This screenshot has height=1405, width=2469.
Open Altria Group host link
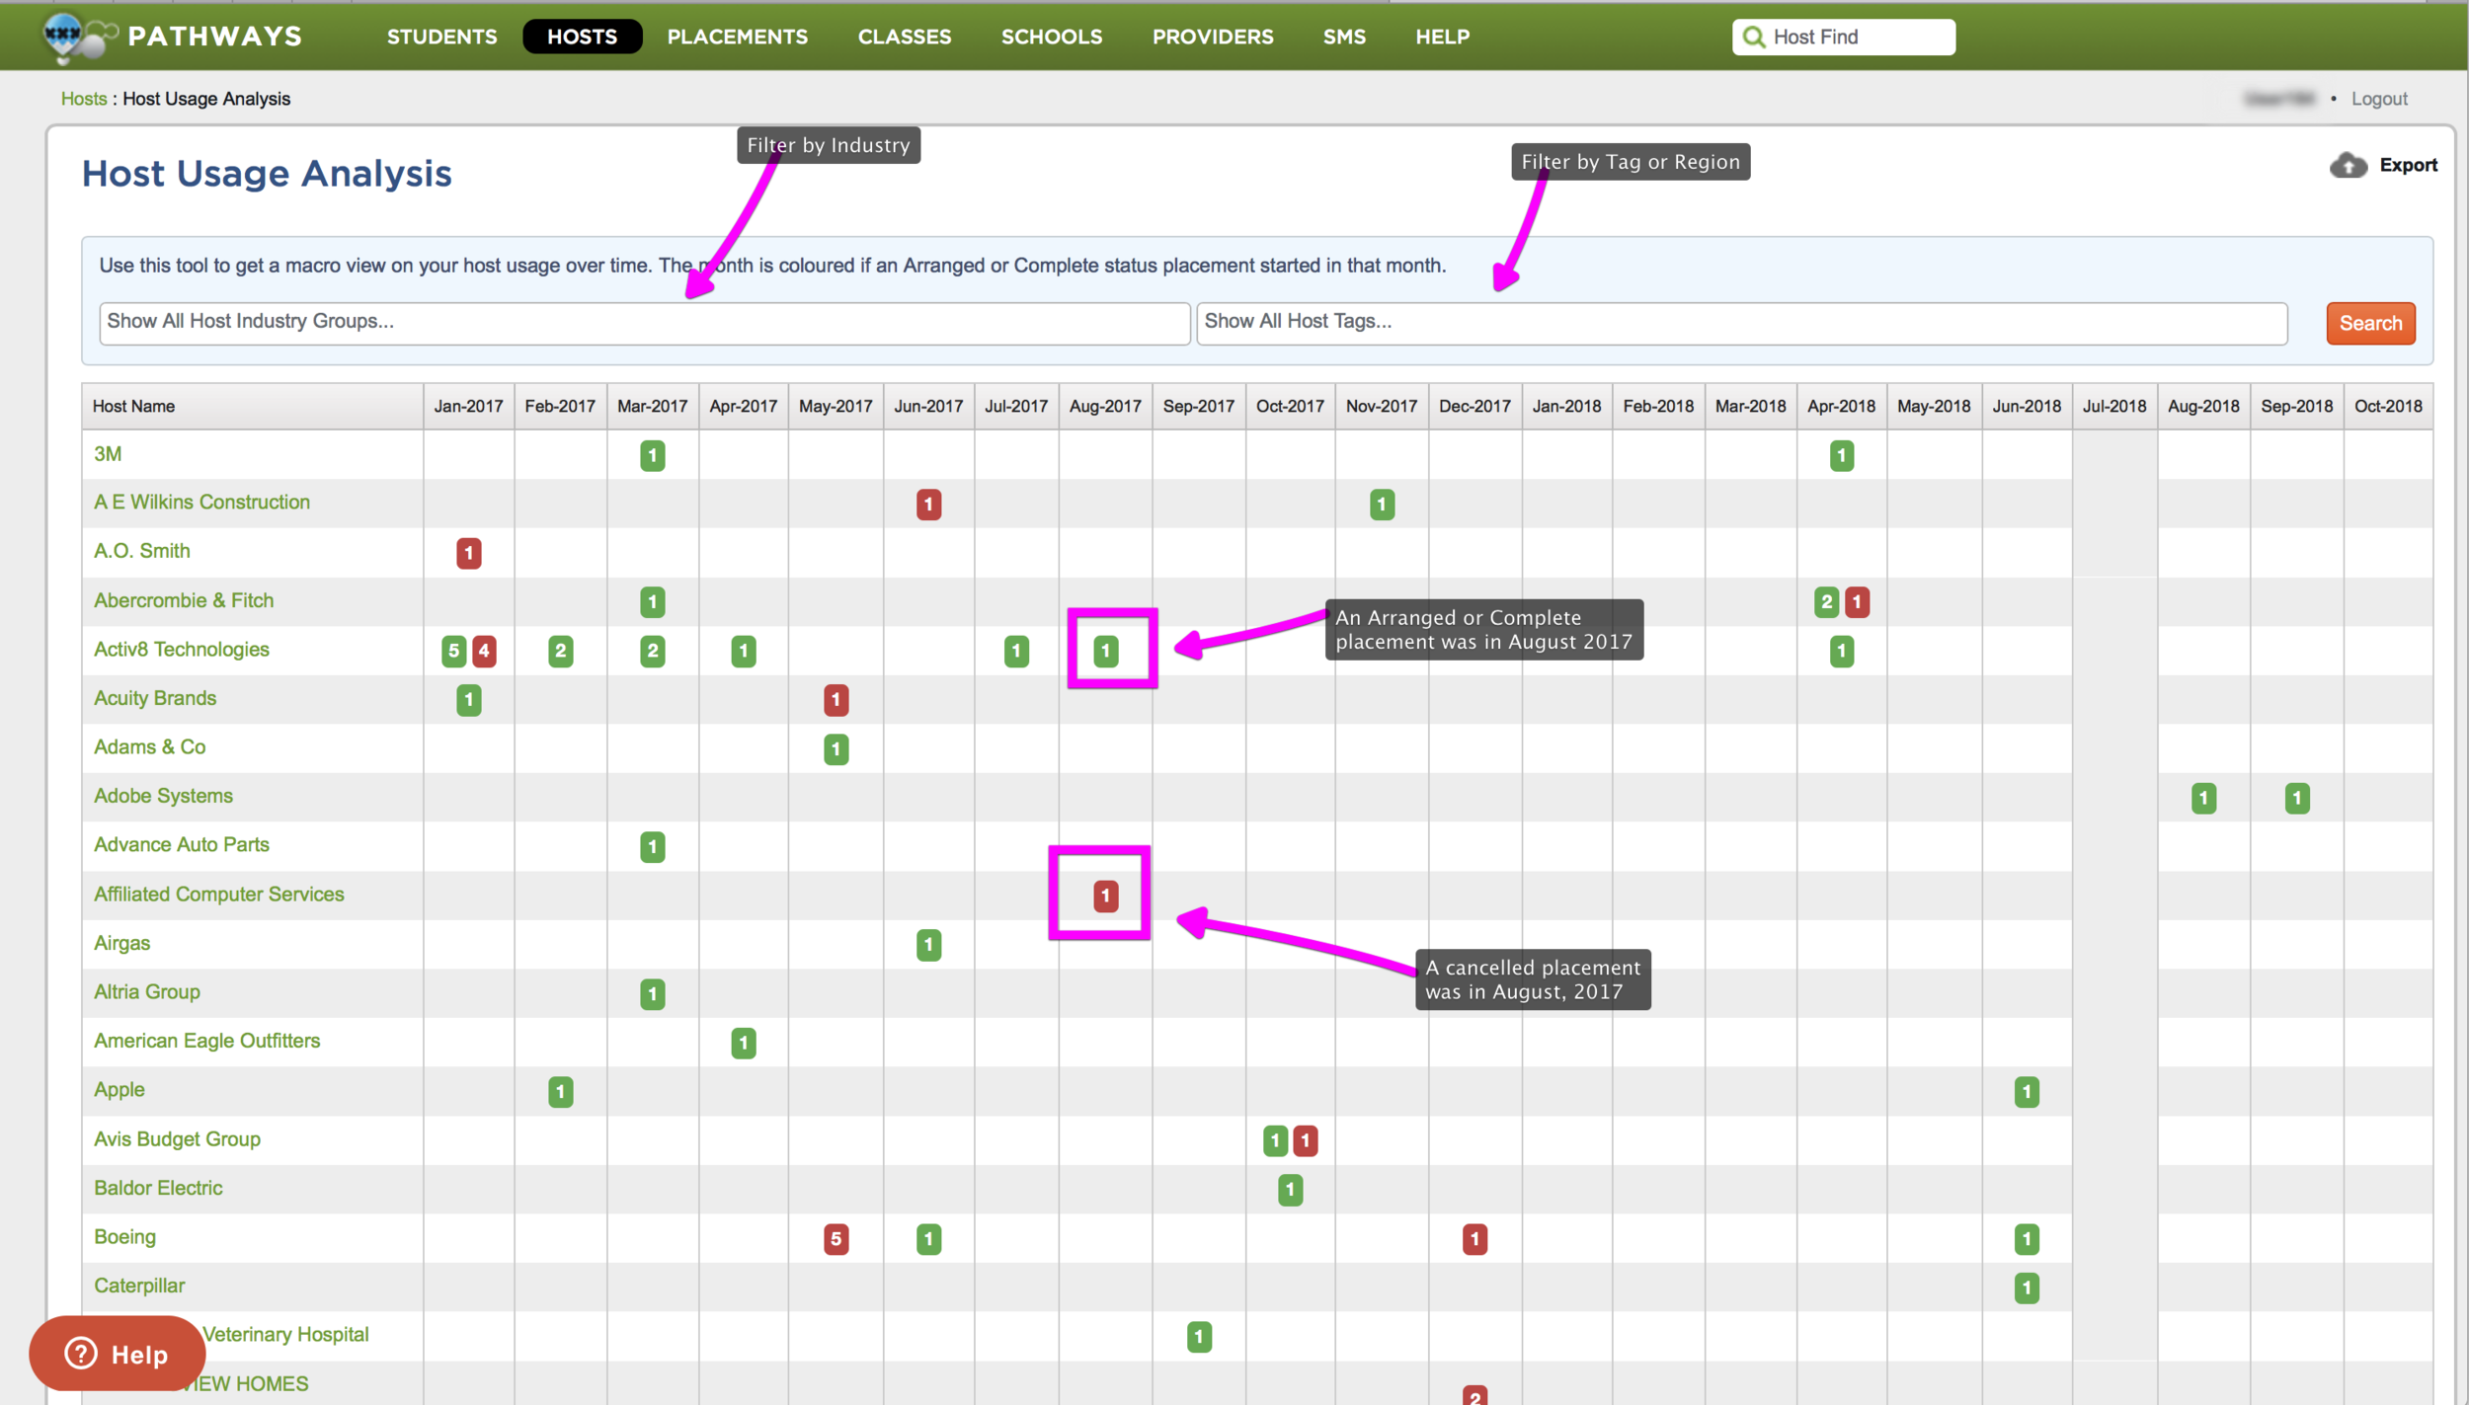click(146, 992)
